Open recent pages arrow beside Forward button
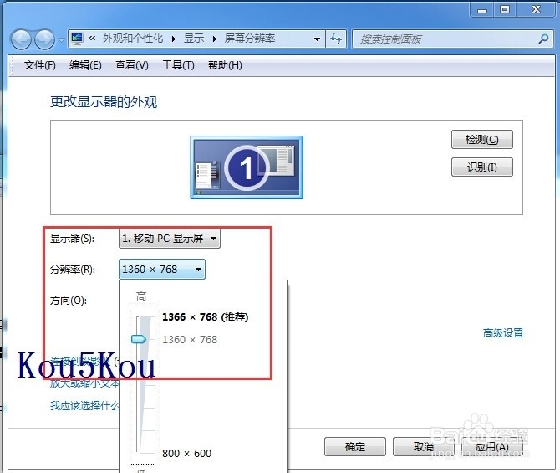Screen dimensions: 560x473 (x=61, y=39)
